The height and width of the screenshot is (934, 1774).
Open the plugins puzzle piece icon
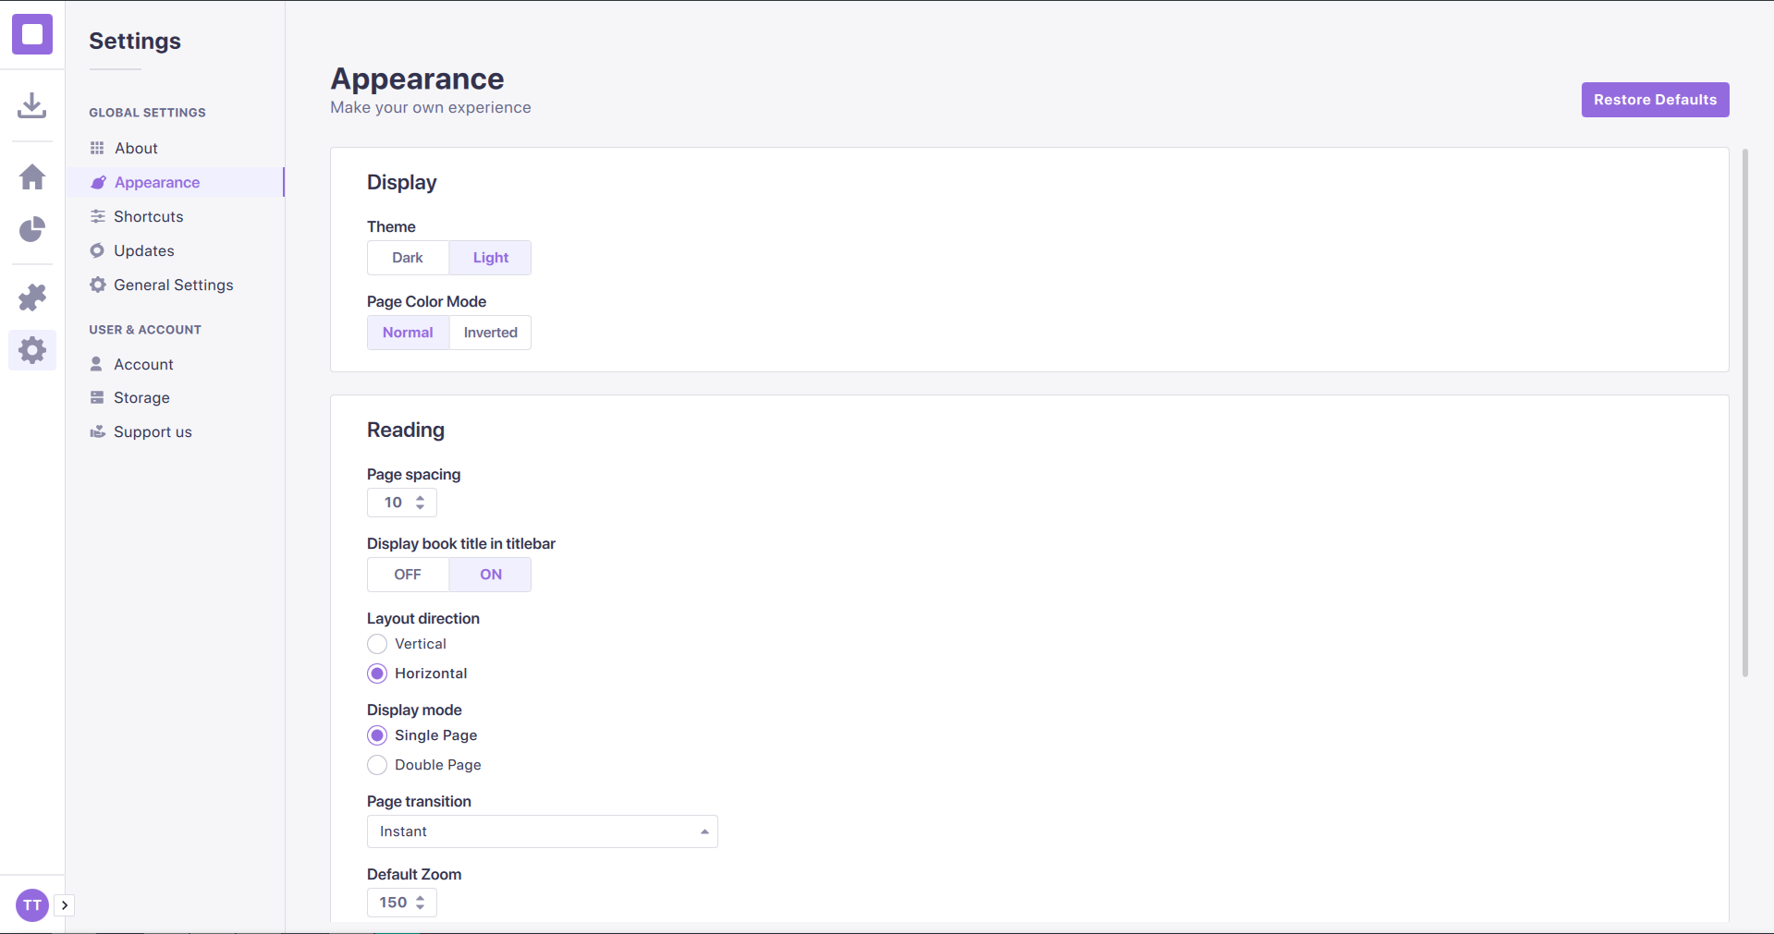[32, 297]
